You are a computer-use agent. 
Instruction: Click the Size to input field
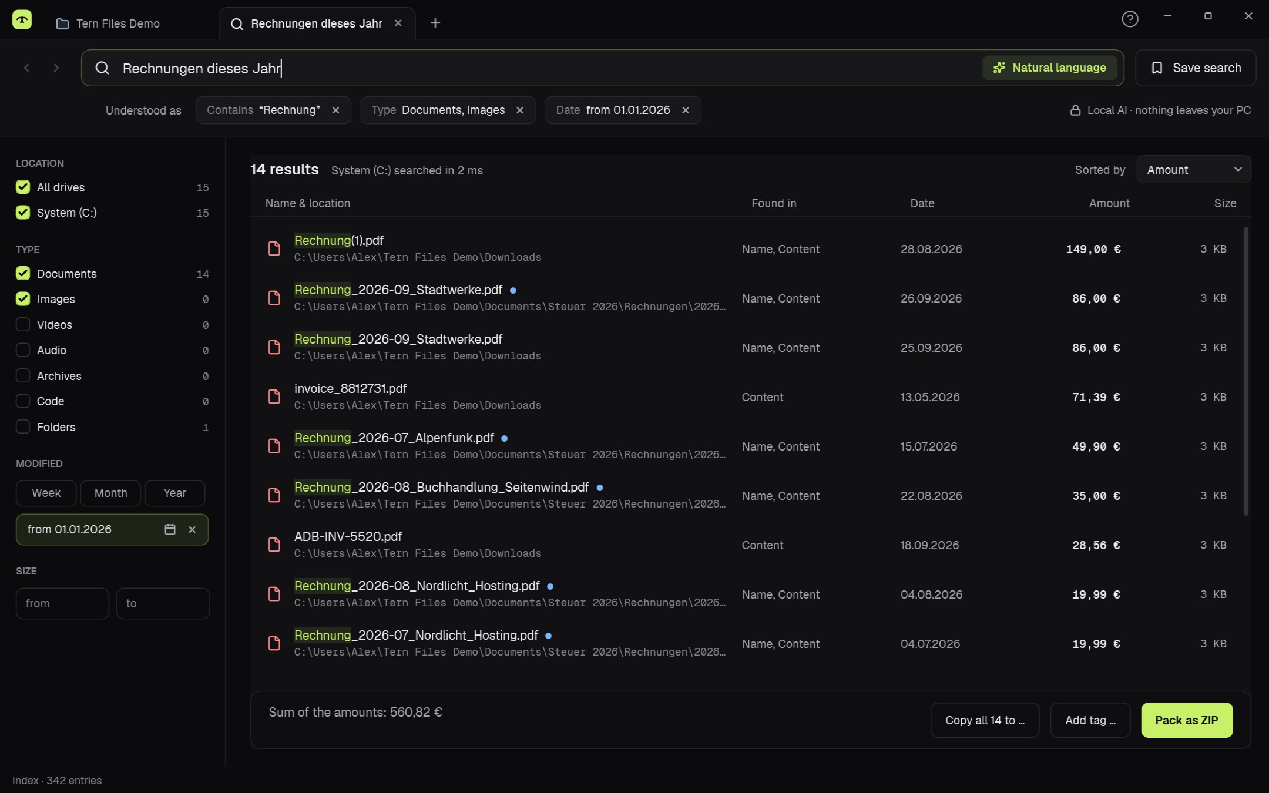click(x=163, y=603)
